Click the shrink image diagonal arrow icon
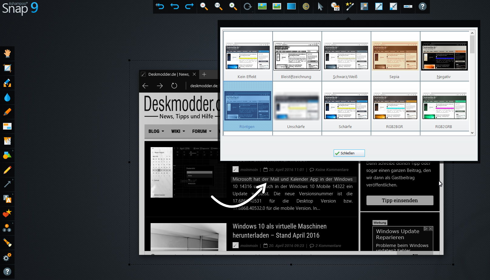 click(393, 6)
